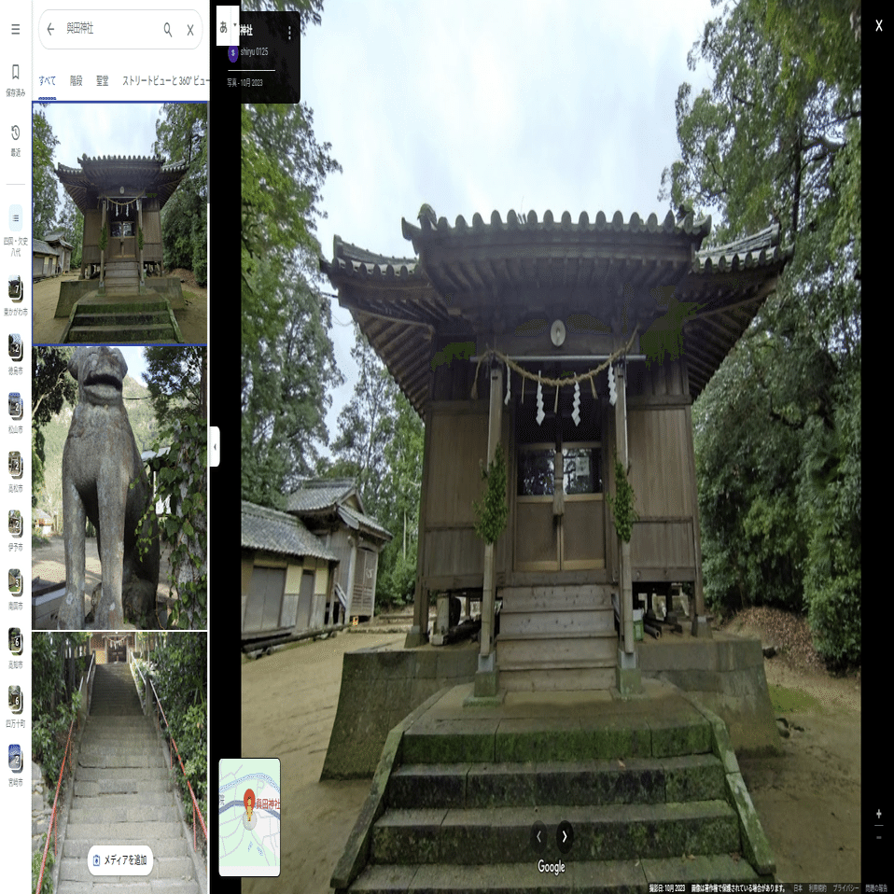894x894 pixels.
Task: Click the minimap showing 與田神社
Action: point(250,817)
